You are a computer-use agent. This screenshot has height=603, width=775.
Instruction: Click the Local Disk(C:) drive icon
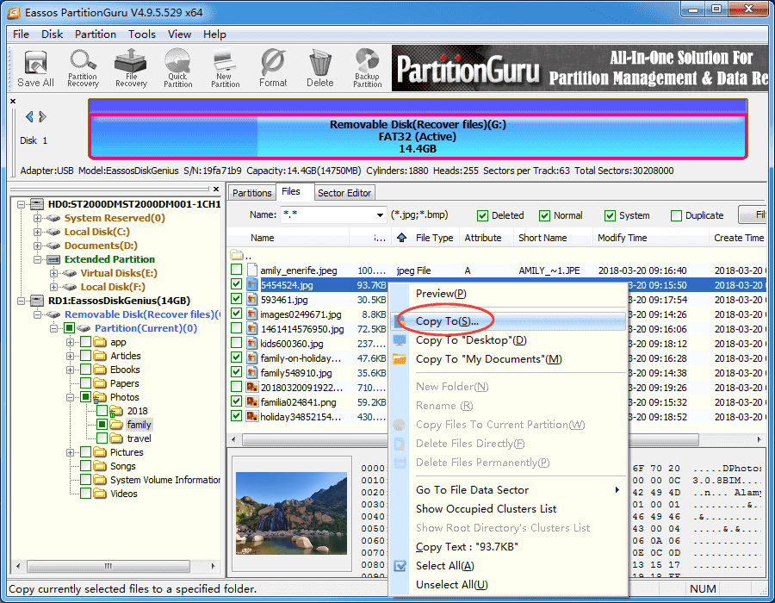[x=53, y=232]
